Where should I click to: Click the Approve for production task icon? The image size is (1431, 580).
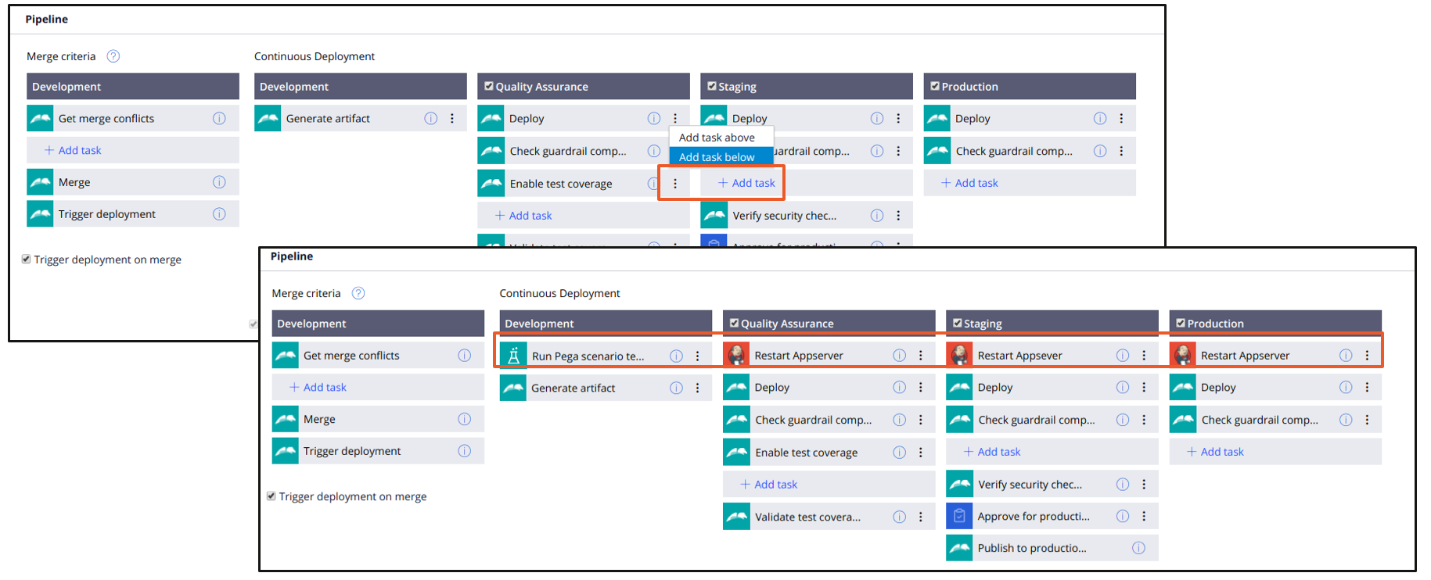959,516
